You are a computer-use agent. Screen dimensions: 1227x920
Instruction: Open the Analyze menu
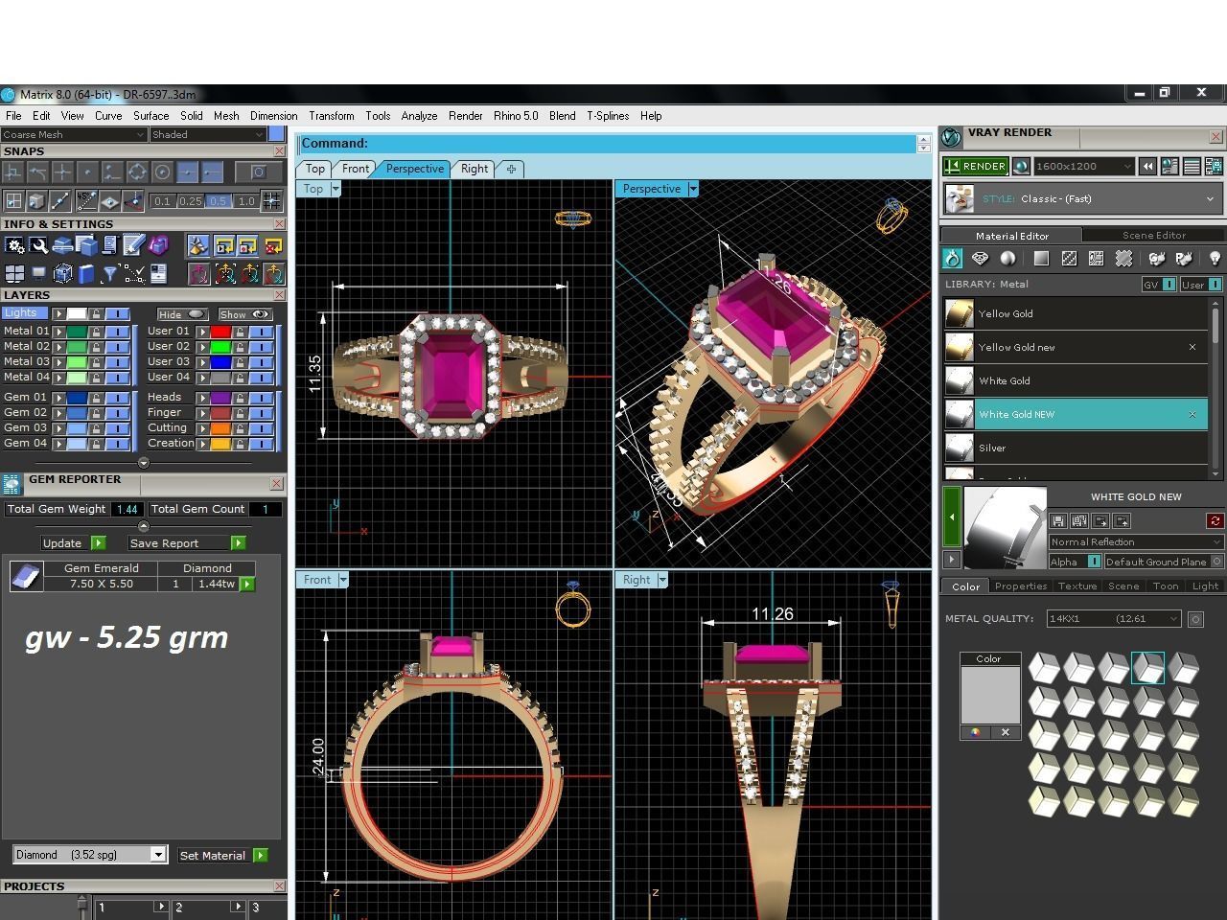(419, 116)
